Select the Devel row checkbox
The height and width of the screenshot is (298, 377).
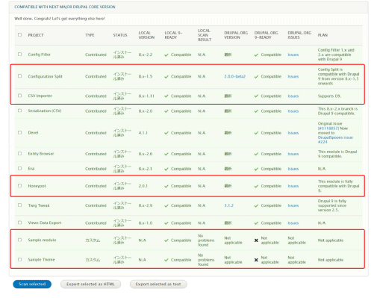click(19, 132)
